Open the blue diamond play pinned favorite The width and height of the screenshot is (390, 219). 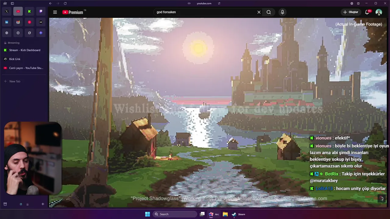pos(41,33)
